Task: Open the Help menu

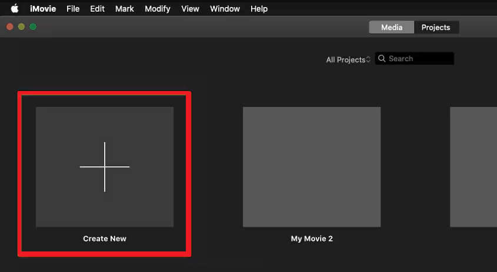Action: [x=259, y=9]
